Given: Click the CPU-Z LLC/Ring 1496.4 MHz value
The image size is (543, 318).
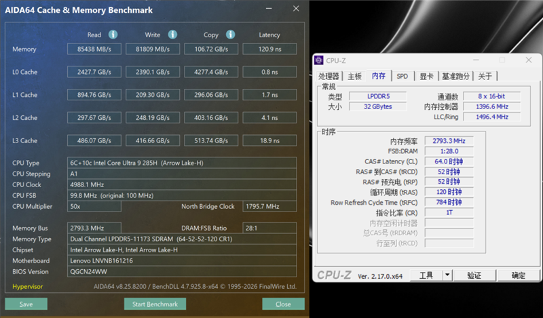Looking at the screenshot, I should (x=491, y=117).
